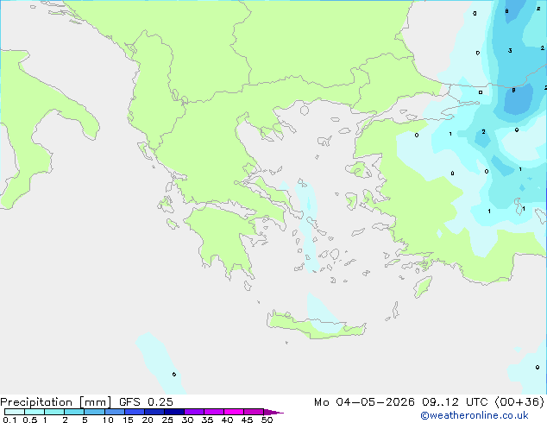547x423 pixels.
Task: Pick the 15–20 mm blue legend swatch
Action: 135,412
